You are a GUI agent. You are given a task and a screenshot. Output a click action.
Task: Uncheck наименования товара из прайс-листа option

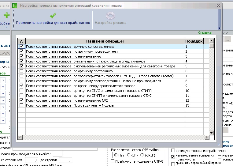point(173,157)
